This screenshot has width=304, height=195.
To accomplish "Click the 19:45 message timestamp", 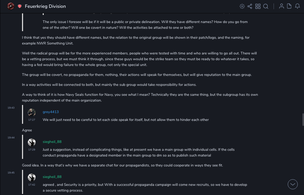I will pos(11,173).
